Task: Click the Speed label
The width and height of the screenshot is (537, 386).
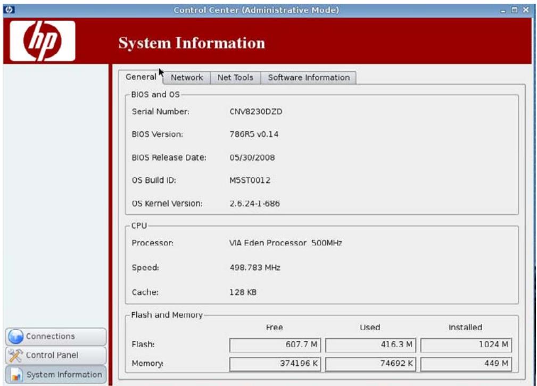Action: [x=145, y=267]
